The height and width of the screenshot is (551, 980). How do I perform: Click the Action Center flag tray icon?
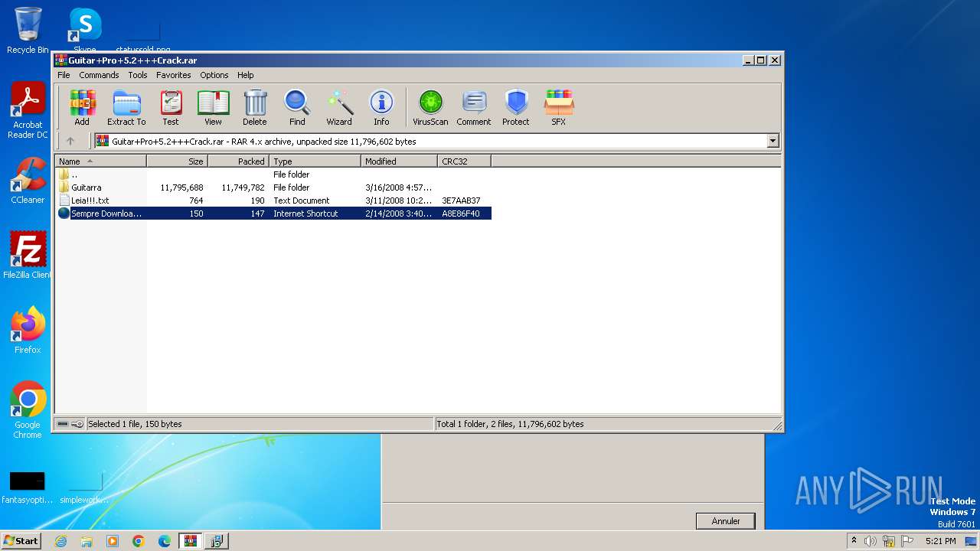point(908,541)
